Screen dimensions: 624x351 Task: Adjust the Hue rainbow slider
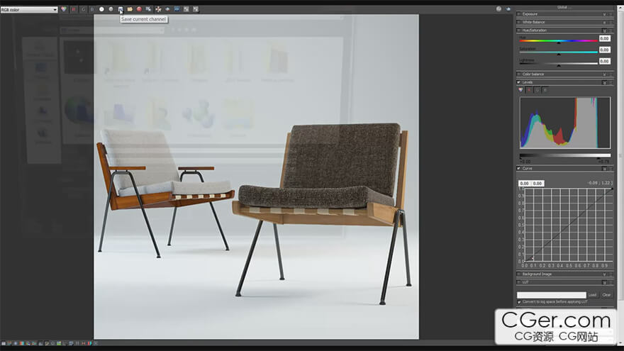coord(558,40)
